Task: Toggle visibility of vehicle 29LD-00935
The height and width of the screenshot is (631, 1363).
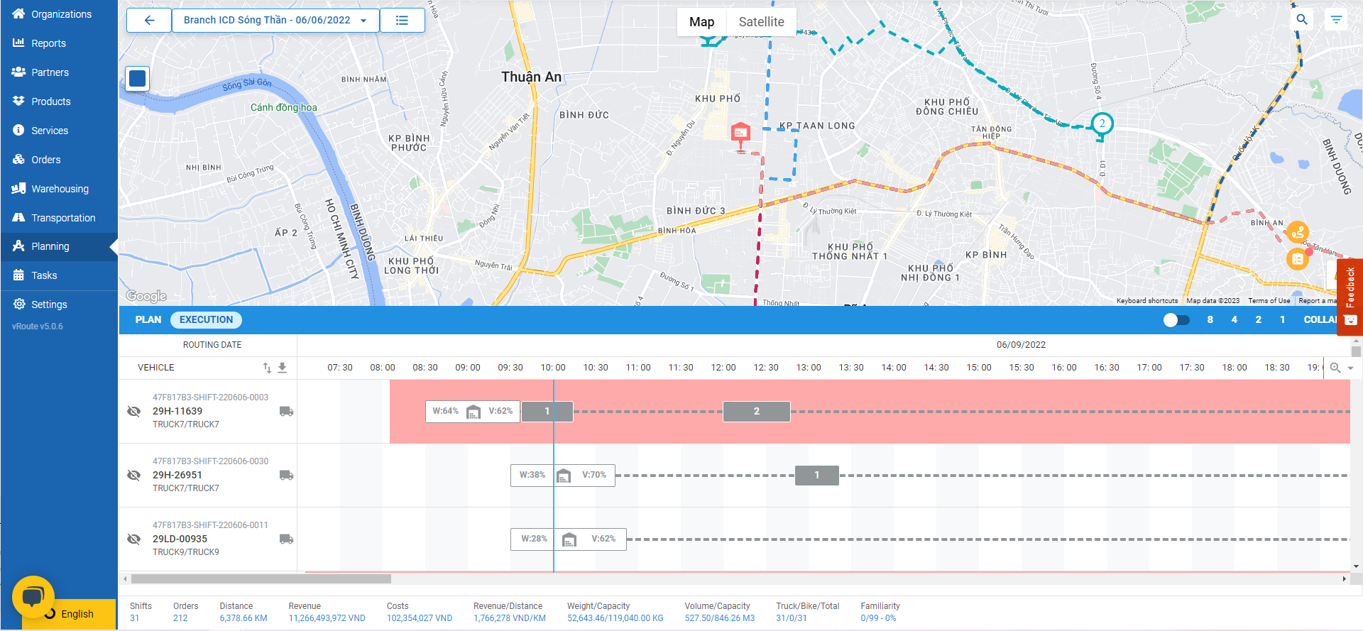Action: coord(133,539)
